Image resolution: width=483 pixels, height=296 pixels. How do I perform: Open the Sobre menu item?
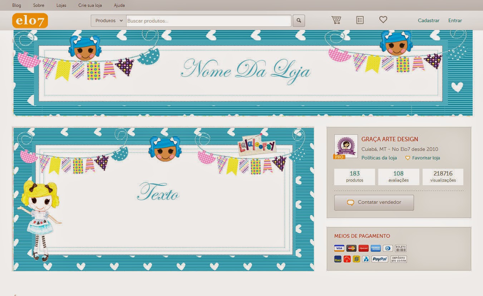(39, 5)
